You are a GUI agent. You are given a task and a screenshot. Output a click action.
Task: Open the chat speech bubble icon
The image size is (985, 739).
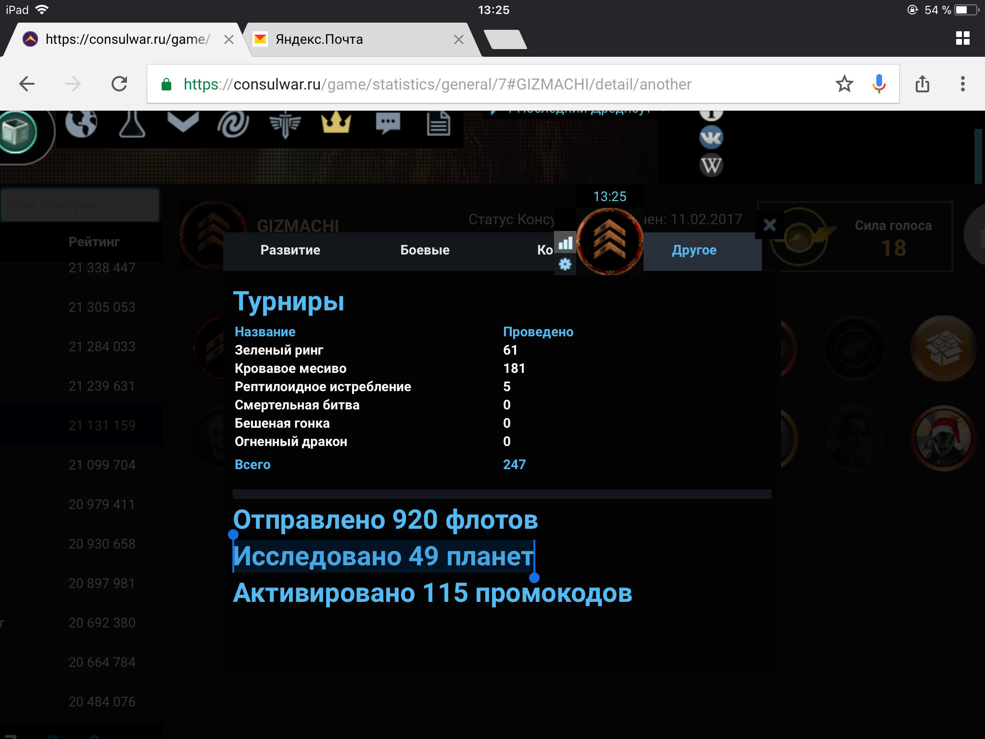click(388, 124)
